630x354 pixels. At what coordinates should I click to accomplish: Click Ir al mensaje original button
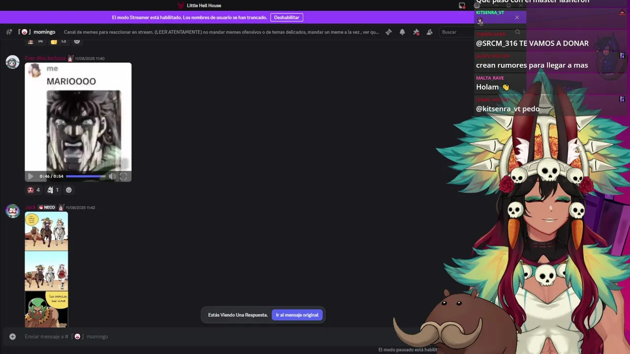(297, 315)
